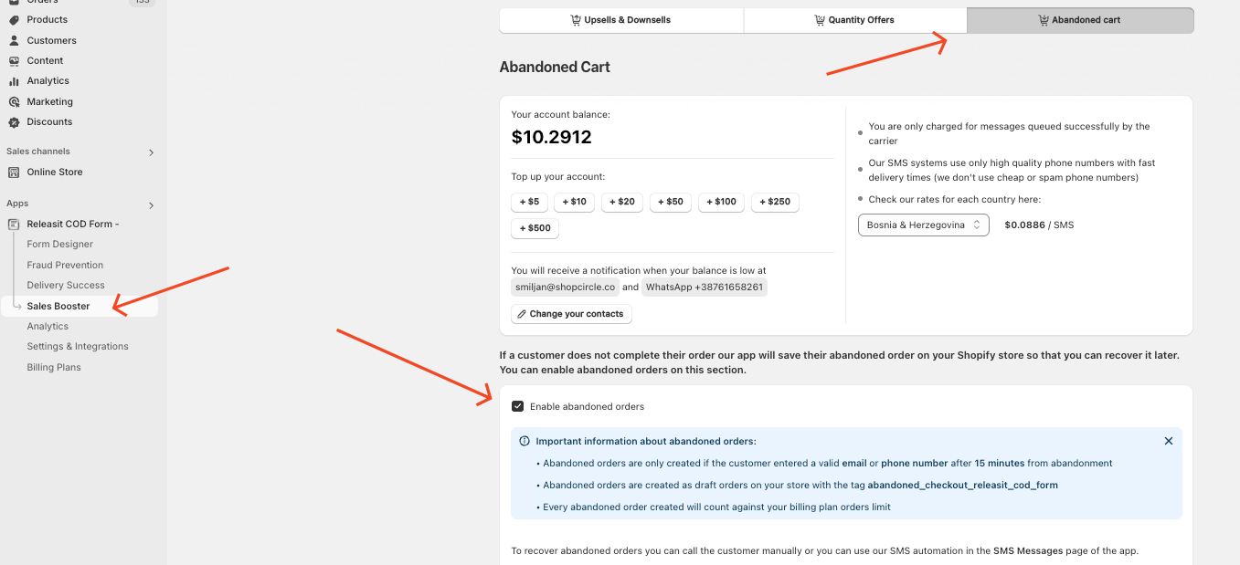Open the Releasit COD Form app via its icon
1240x565 pixels.
point(14,224)
